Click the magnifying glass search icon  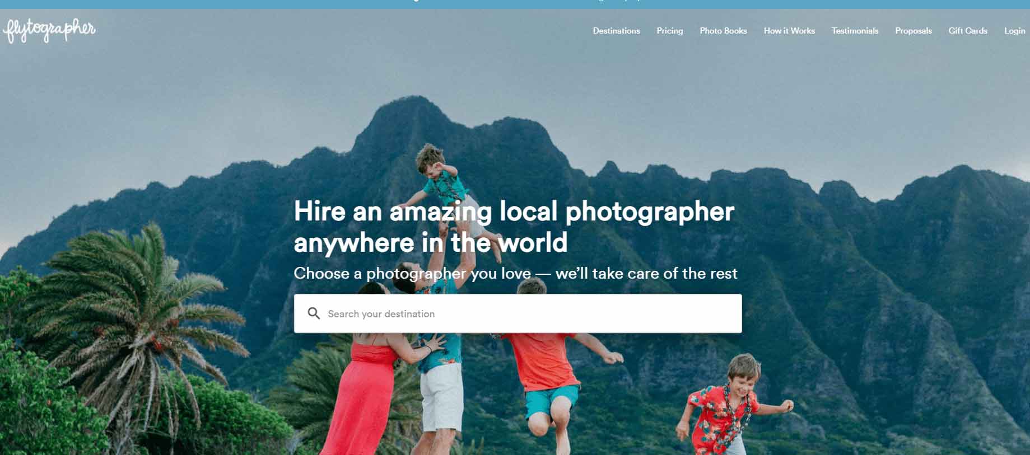(314, 313)
